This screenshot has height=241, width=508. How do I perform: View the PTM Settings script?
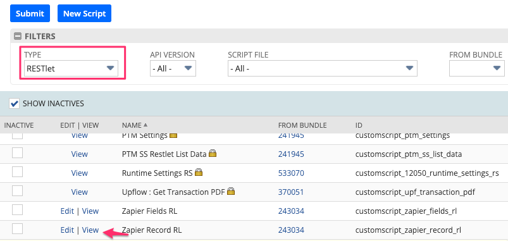pos(79,135)
